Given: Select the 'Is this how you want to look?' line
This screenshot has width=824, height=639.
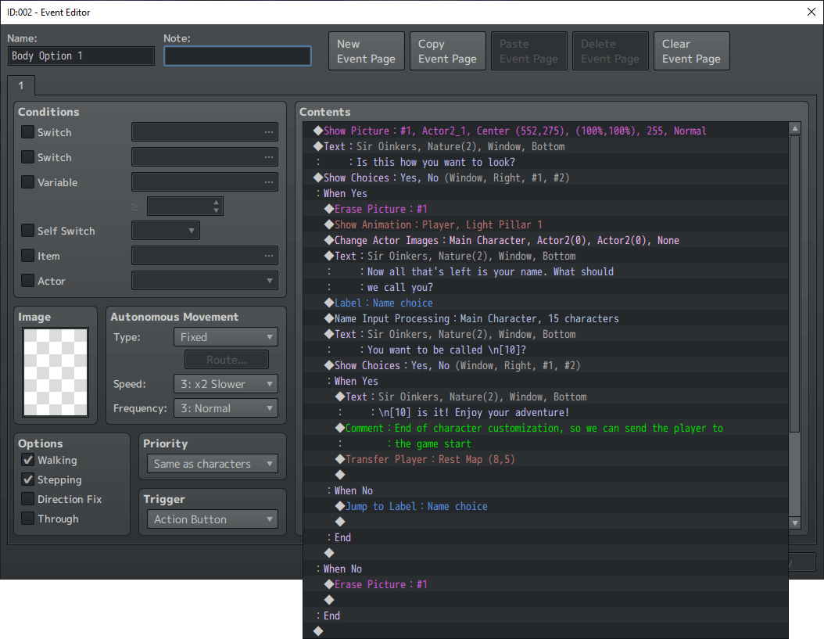Looking at the screenshot, I should pos(546,162).
